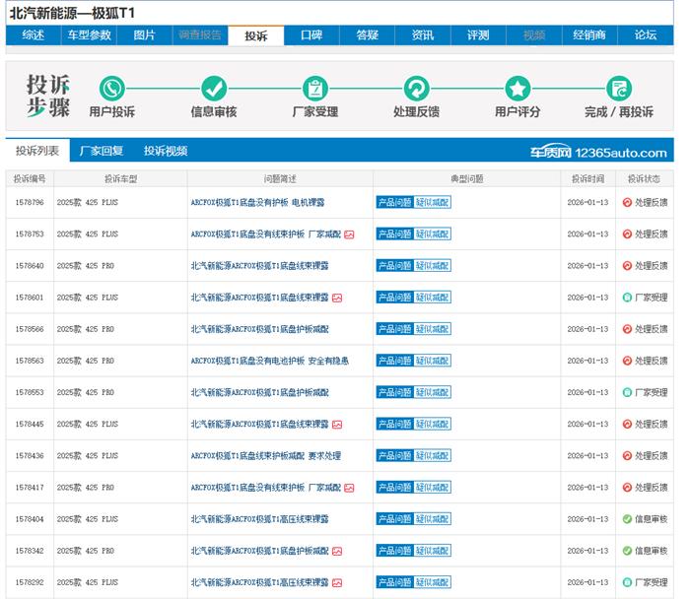Click the 车质网 12365auto.com logo
This screenshot has height=599, width=690.
(598, 152)
